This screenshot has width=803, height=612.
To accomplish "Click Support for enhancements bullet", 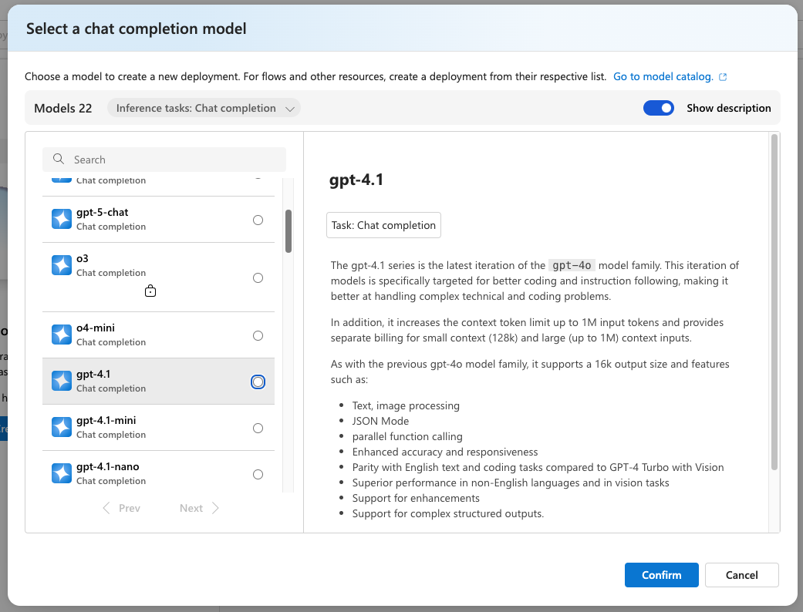I will click(416, 499).
